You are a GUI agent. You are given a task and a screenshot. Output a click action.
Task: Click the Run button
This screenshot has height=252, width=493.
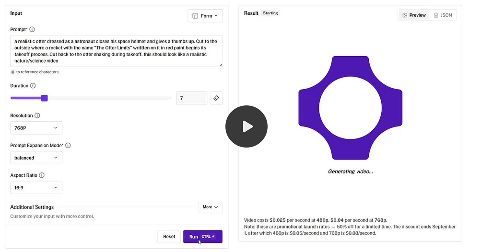tap(203, 237)
